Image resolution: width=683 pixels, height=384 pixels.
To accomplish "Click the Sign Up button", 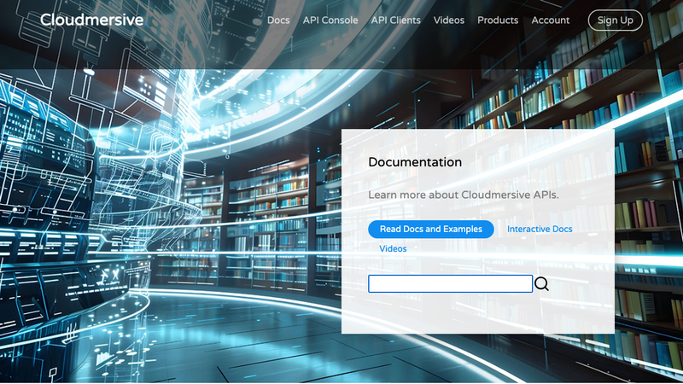I will [x=615, y=20].
